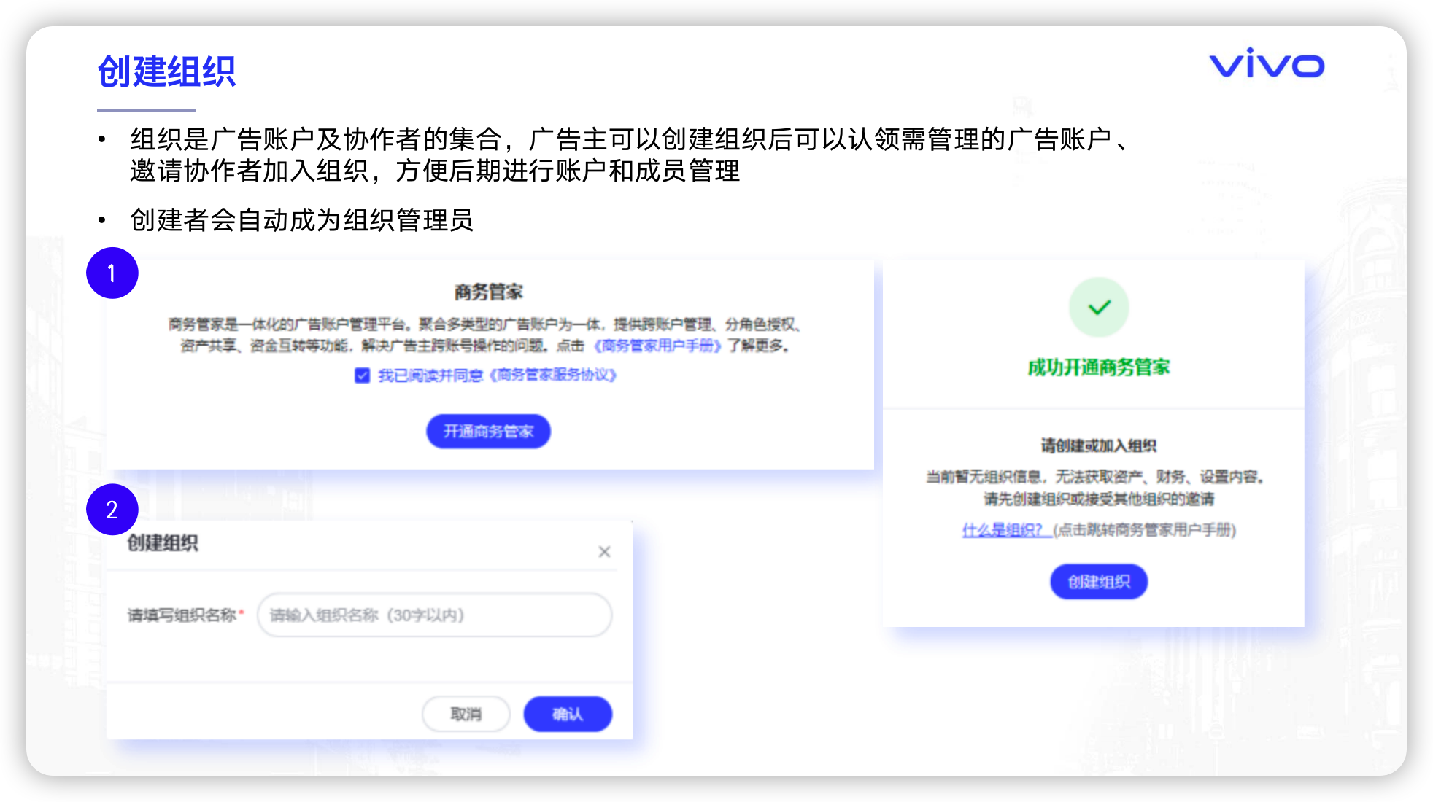The image size is (1433, 802).
Task: Click the 创建组织 slide title
Action: [166, 71]
